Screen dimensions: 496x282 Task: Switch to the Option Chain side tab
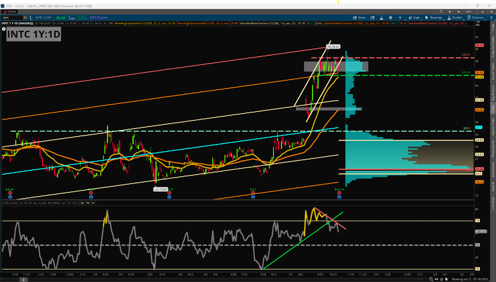pos(493,127)
